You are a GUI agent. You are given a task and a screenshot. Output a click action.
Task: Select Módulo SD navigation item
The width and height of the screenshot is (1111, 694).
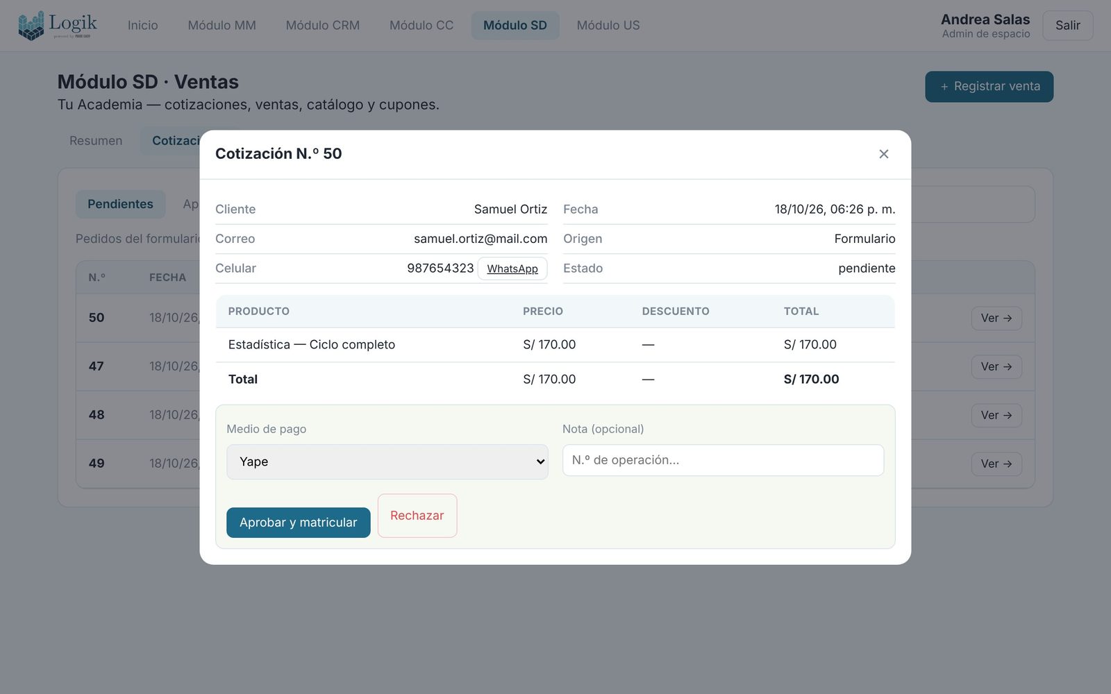point(515,26)
